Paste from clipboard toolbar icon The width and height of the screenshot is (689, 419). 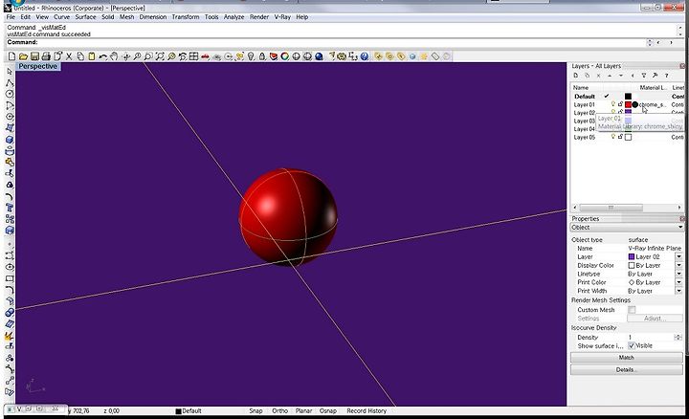[92, 56]
